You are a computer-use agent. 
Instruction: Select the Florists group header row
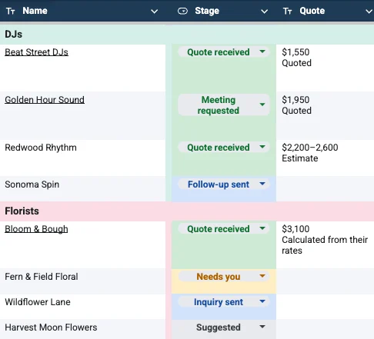coord(187,211)
